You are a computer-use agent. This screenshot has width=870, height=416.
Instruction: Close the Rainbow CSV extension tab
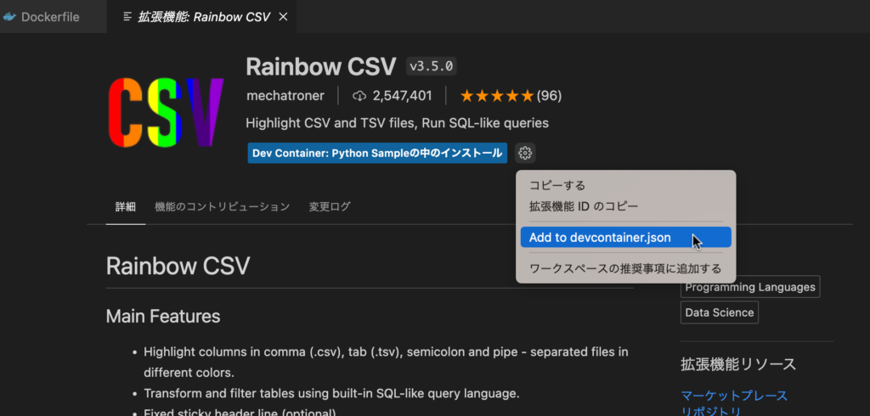283,17
